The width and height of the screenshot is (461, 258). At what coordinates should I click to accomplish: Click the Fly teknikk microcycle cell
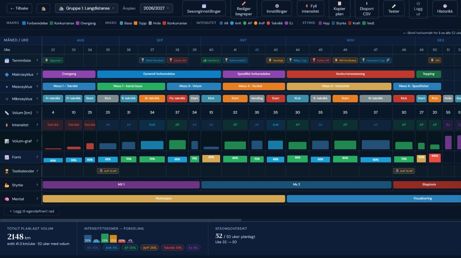pyautogui.click(x=177, y=98)
